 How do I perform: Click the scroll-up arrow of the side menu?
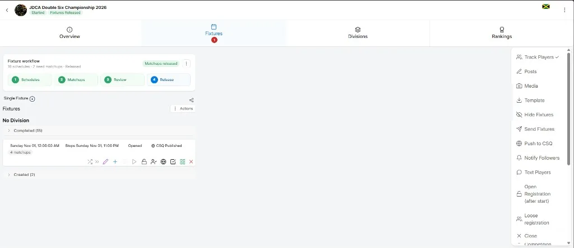coord(568,50)
